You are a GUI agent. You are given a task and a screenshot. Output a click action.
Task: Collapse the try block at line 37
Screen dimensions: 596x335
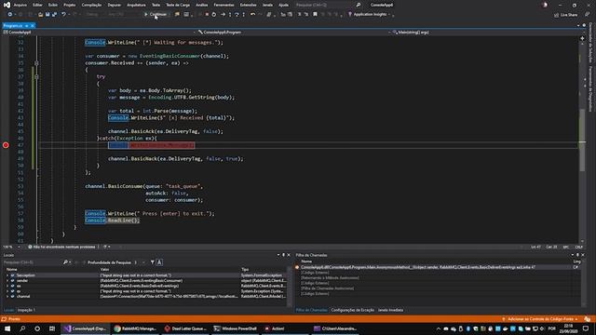point(36,76)
